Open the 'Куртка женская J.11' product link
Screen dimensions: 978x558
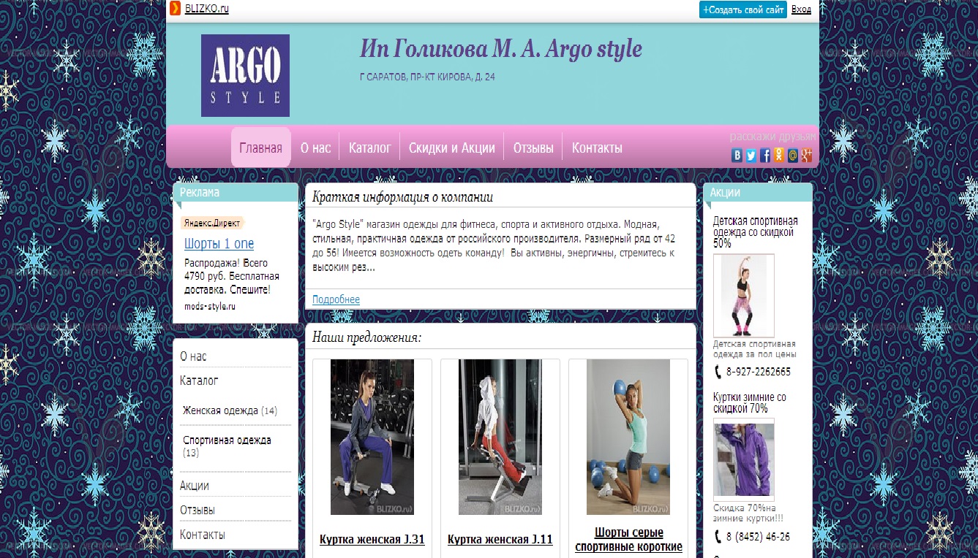(500, 540)
